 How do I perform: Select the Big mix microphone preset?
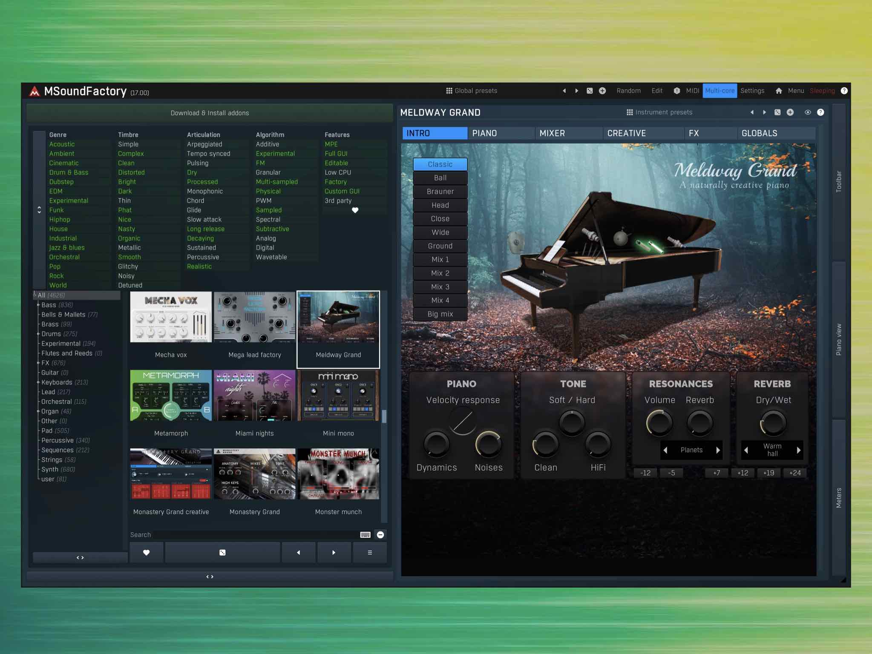point(440,314)
